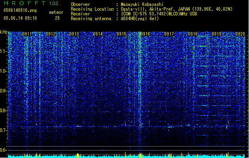Click the 1.1 frequency axis label
Image resolution: width=249 pixels, height=158 pixels.
[x=3, y=51]
